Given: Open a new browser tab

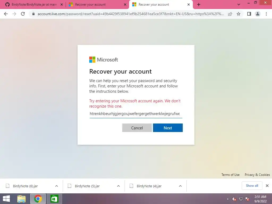Looking at the screenshot, I should click(x=199, y=5).
